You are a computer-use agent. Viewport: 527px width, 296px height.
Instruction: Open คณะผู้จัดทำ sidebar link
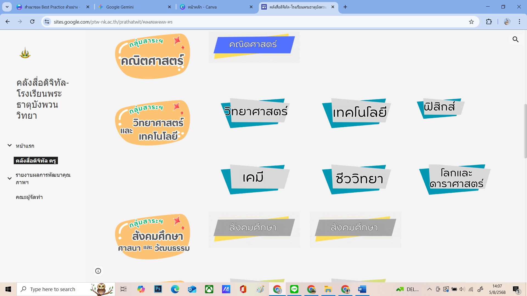pos(29,197)
